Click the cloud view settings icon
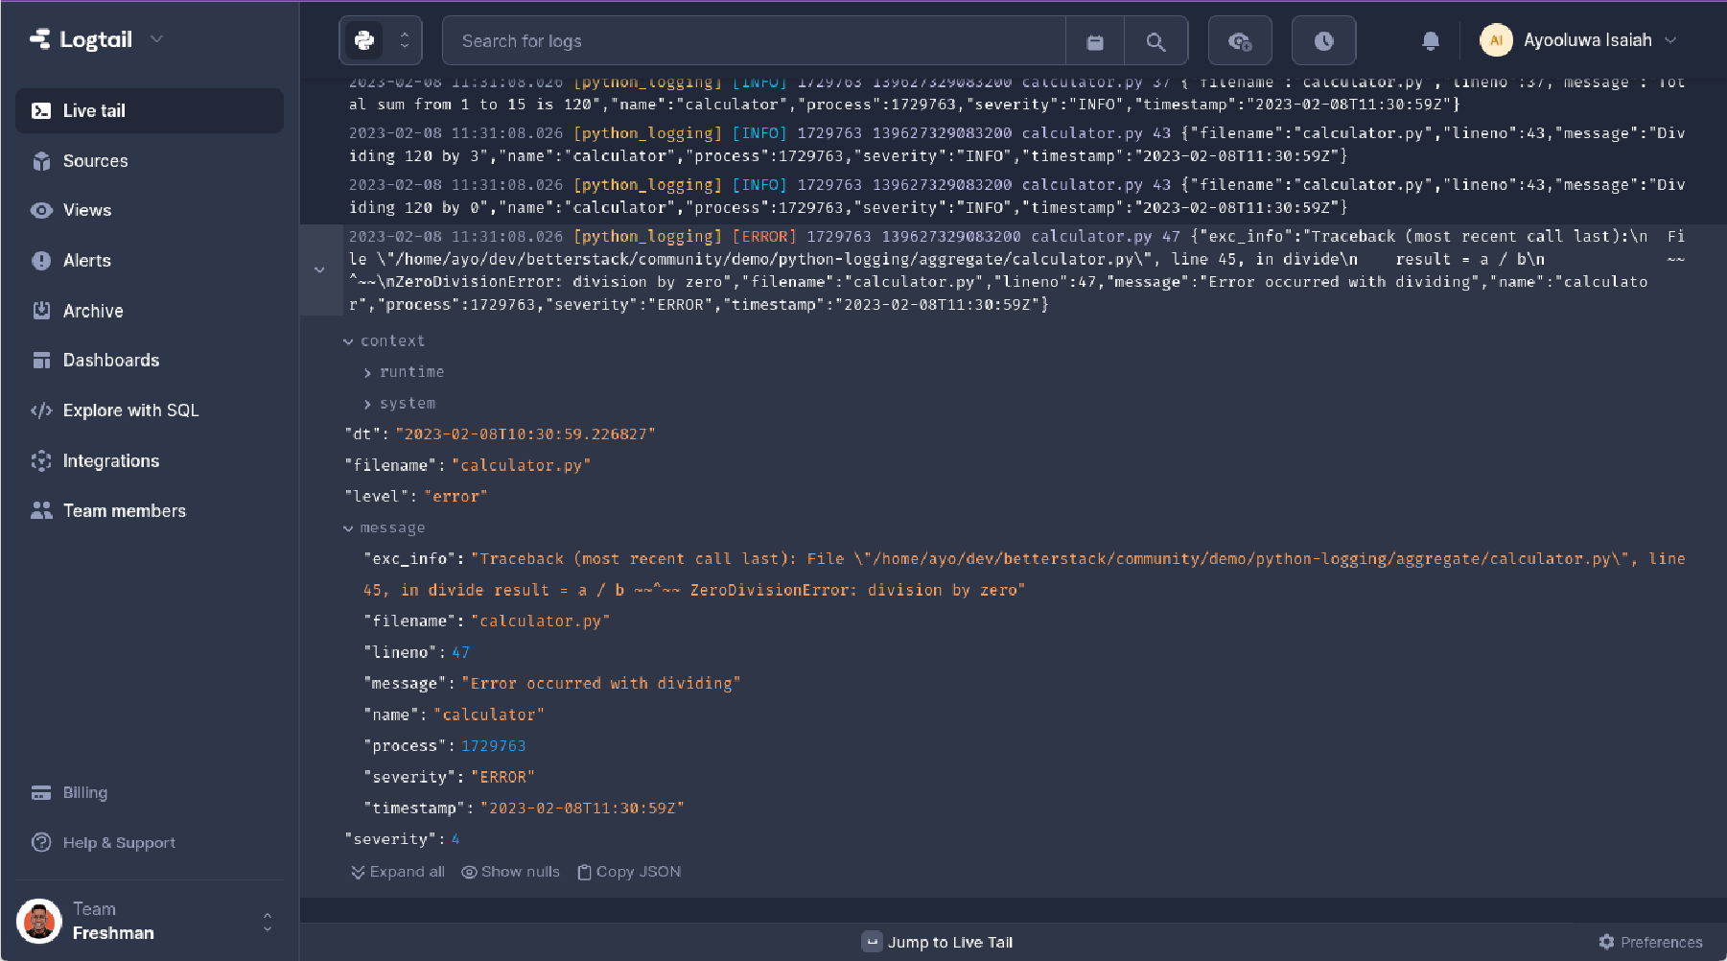1727x961 pixels. coord(1239,41)
